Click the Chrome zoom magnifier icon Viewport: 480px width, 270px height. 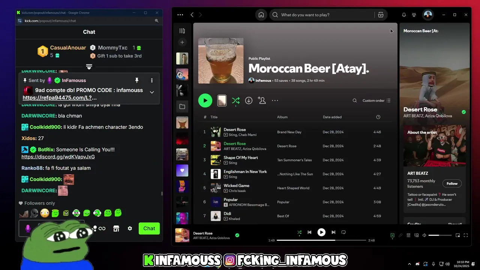pos(157,21)
